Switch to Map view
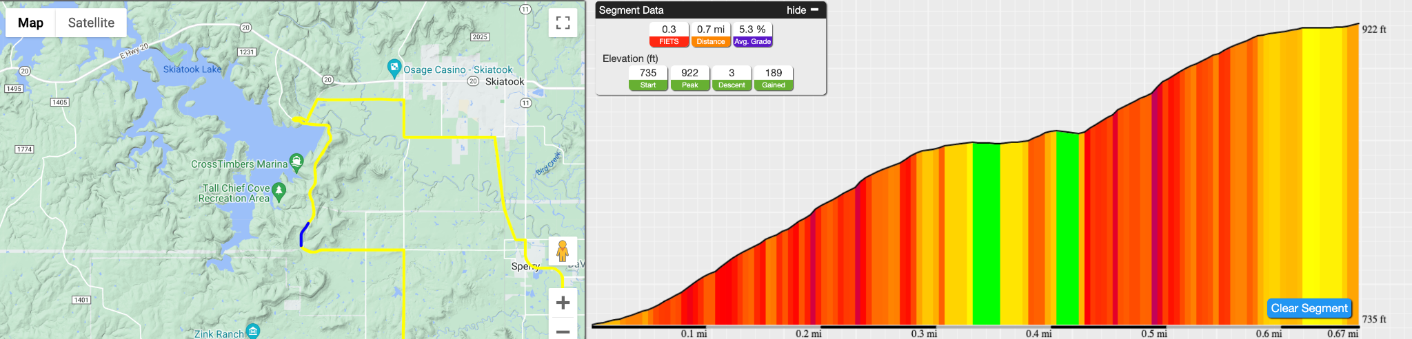 pyautogui.click(x=30, y=23)
